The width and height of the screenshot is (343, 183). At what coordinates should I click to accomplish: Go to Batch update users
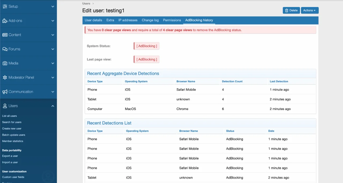(14, 135)
